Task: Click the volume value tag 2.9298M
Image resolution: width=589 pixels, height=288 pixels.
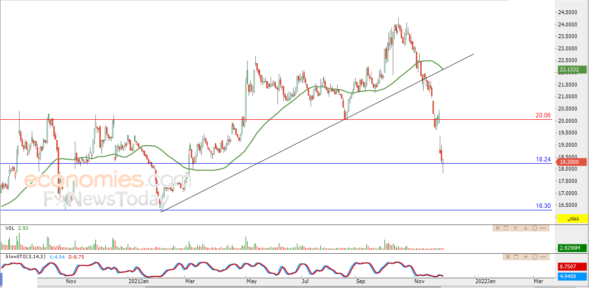Action: 572,249
